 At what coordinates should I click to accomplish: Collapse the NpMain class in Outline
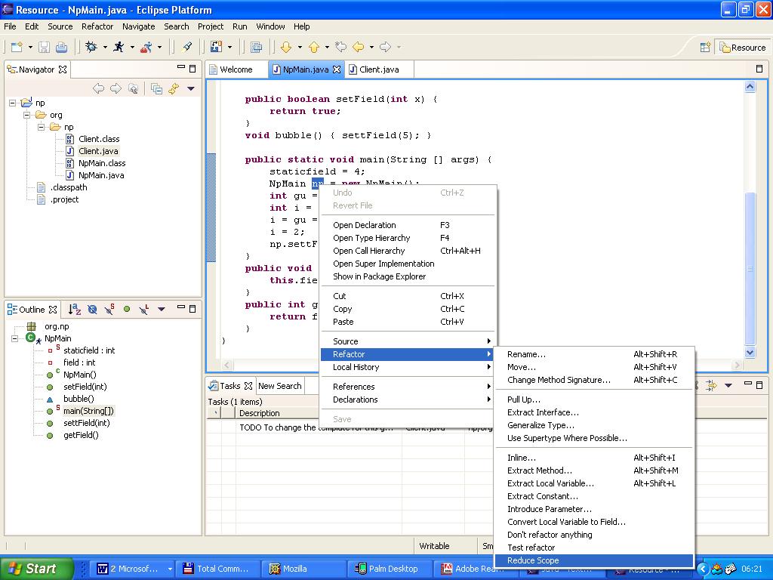[15, 338]
